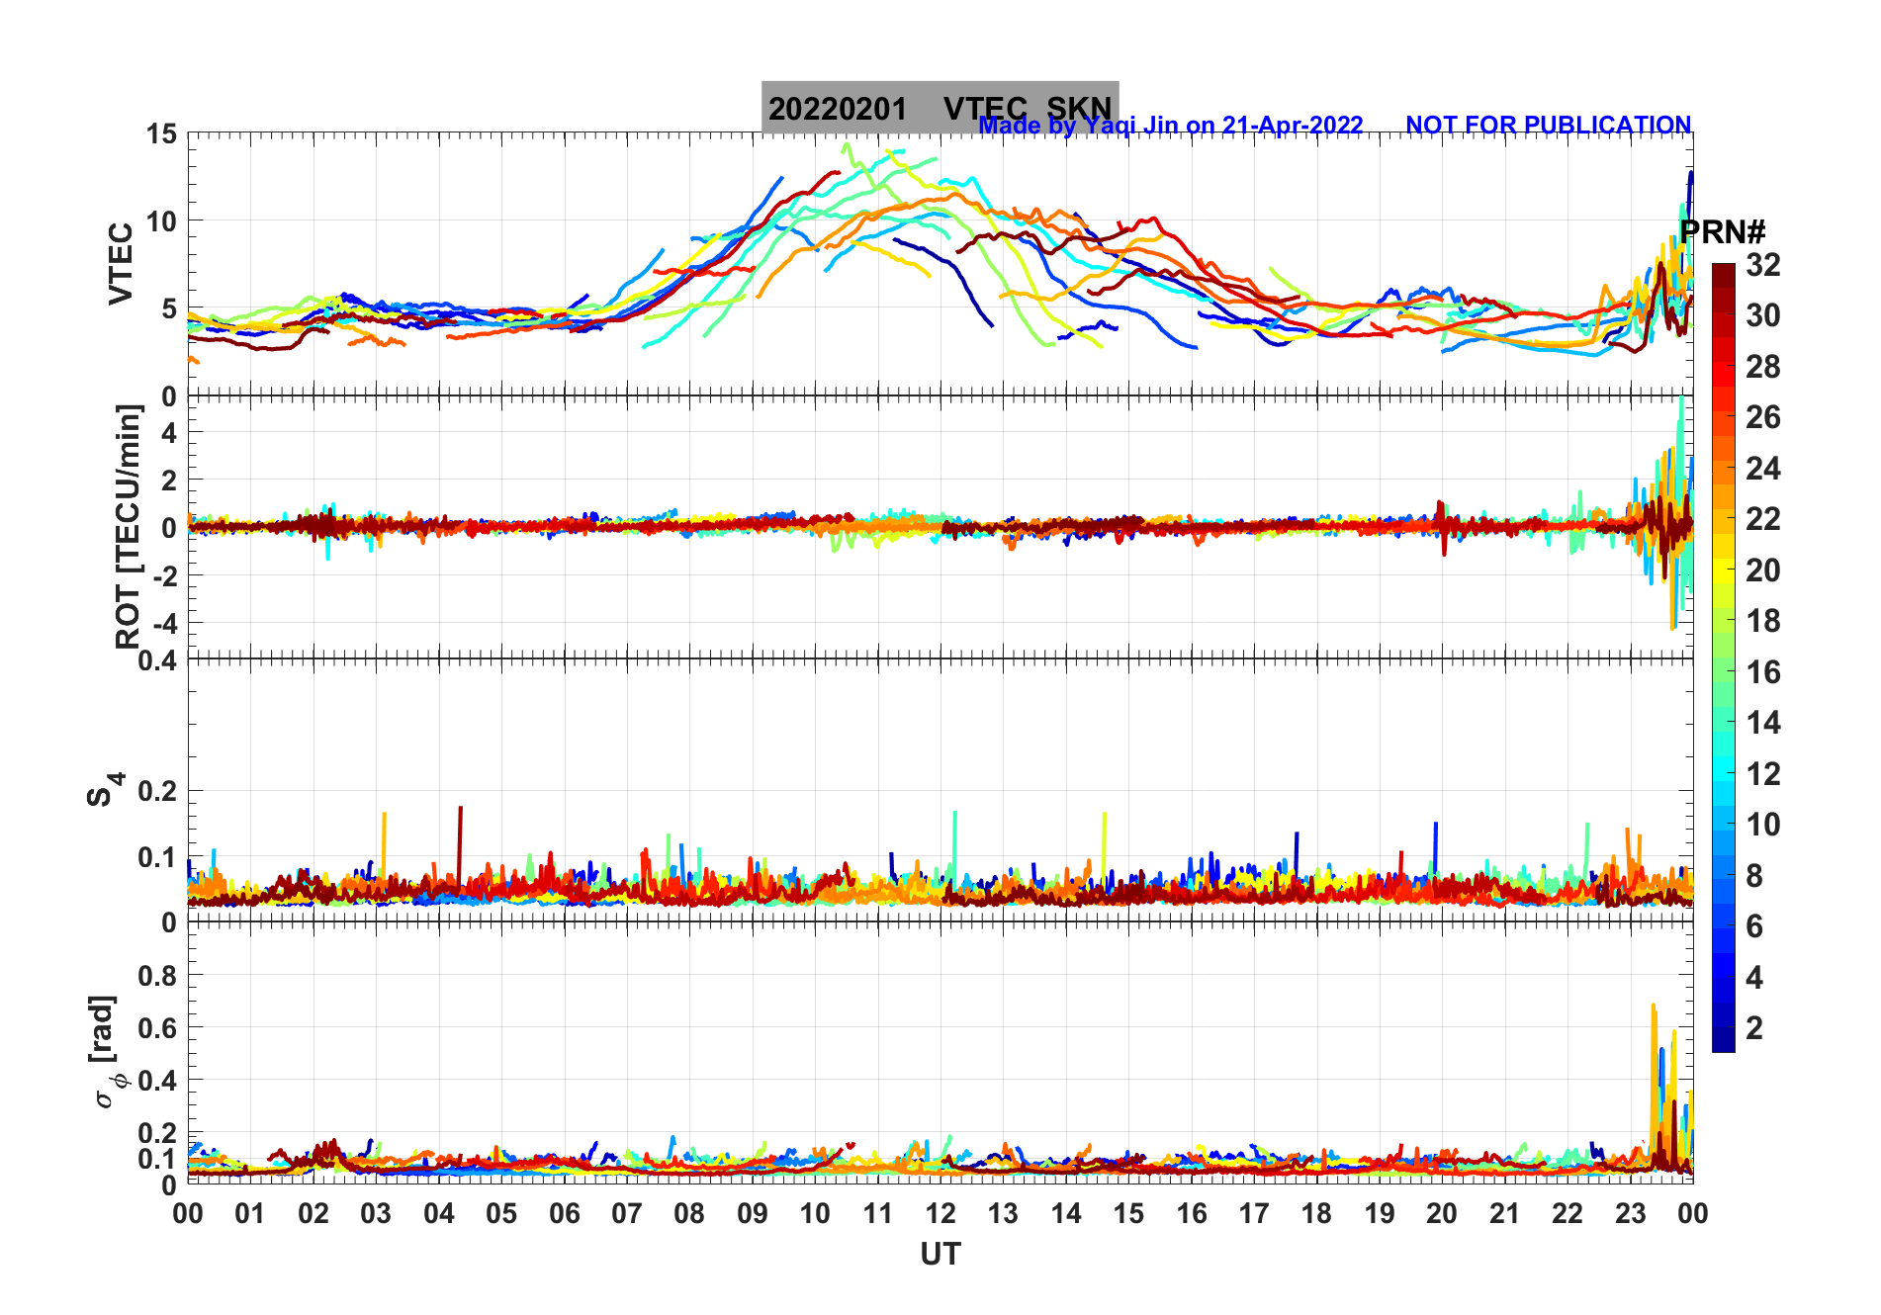Viewport: 1881px width, 1315px height.
Task: Click the UT x-axis label
Action: click(x=940, y=1255)
